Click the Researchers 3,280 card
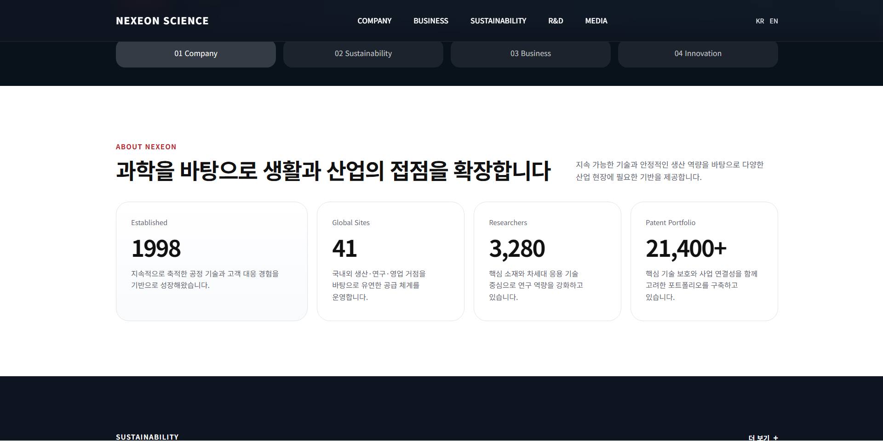Screen dimensions: 883x441 (x=547, y=261)
